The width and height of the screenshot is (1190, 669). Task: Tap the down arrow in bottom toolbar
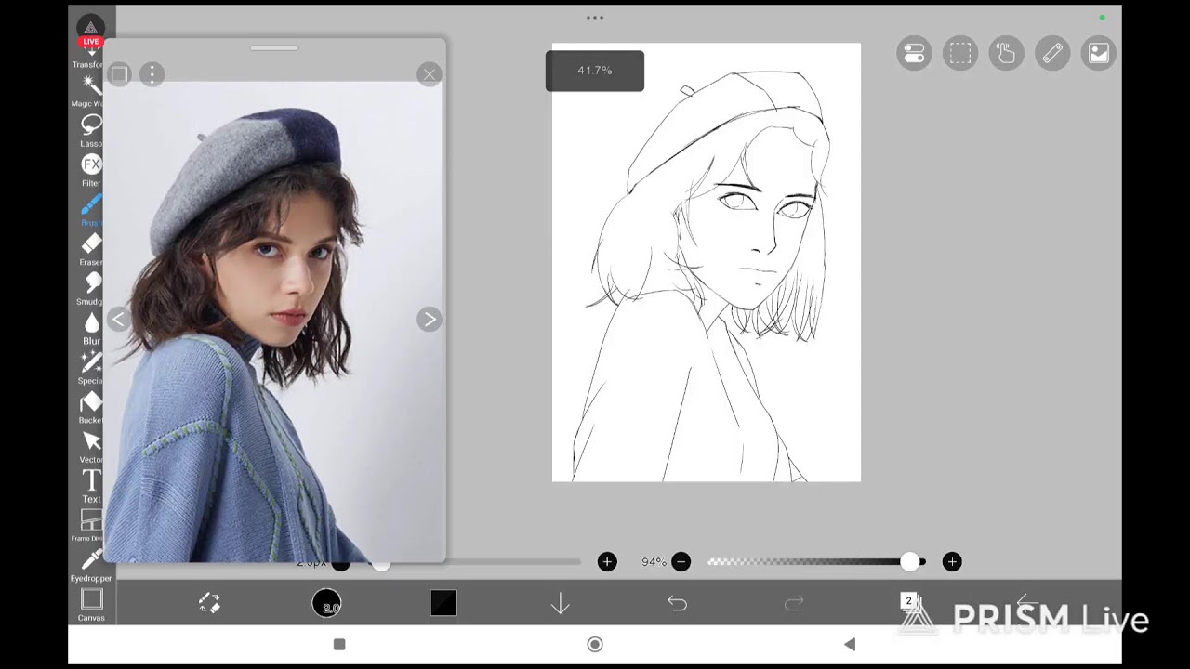[560, 604]
